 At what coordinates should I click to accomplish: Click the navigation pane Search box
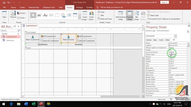click(x=9, y=30)
